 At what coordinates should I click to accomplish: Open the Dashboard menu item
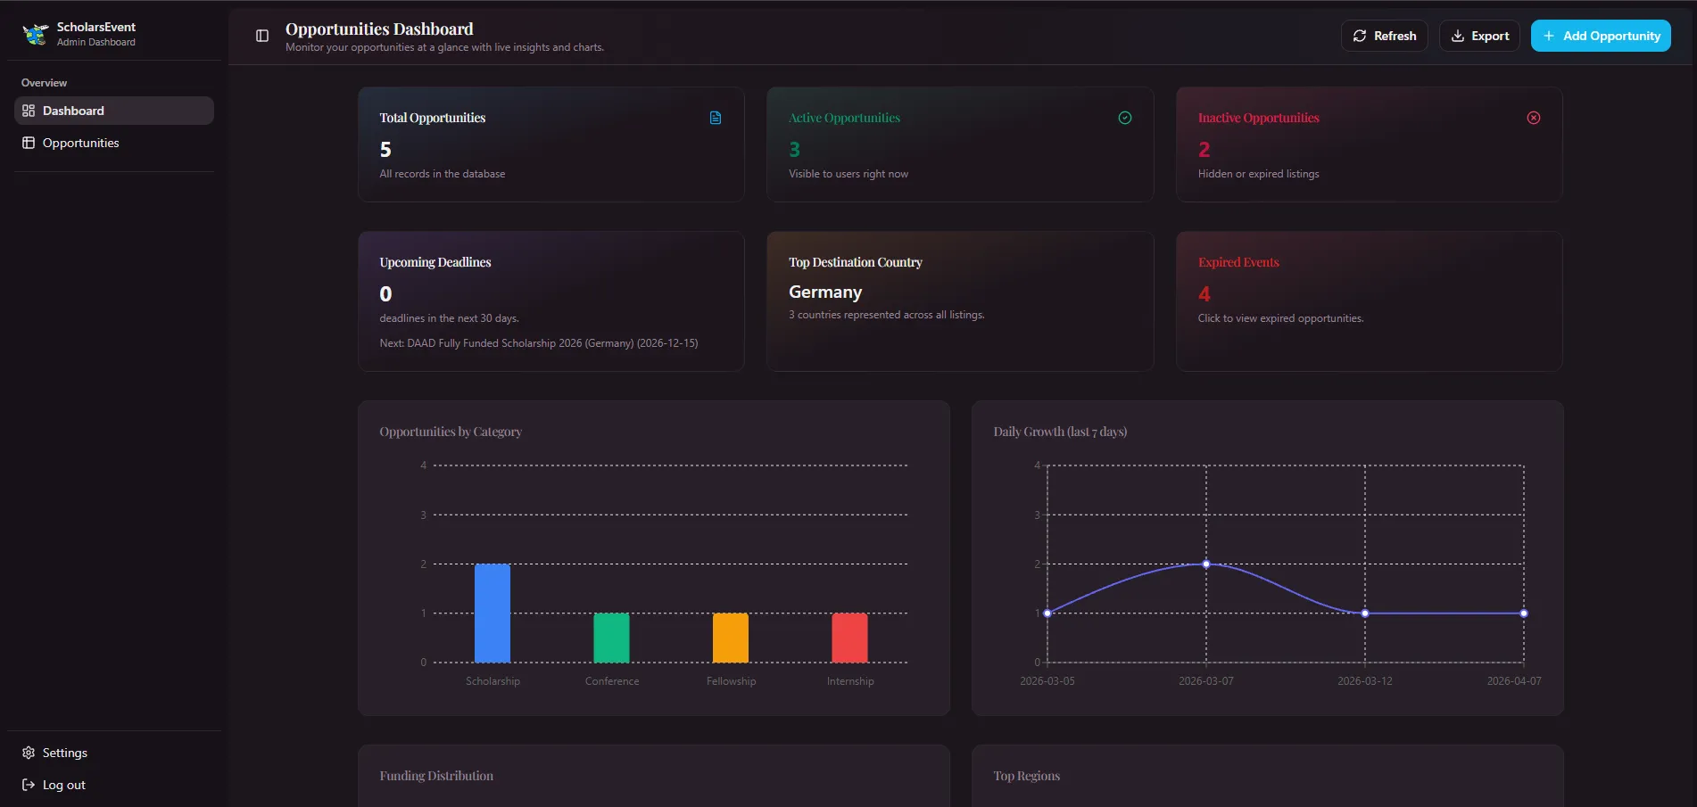pyautogui.click(x=114, y=111)
